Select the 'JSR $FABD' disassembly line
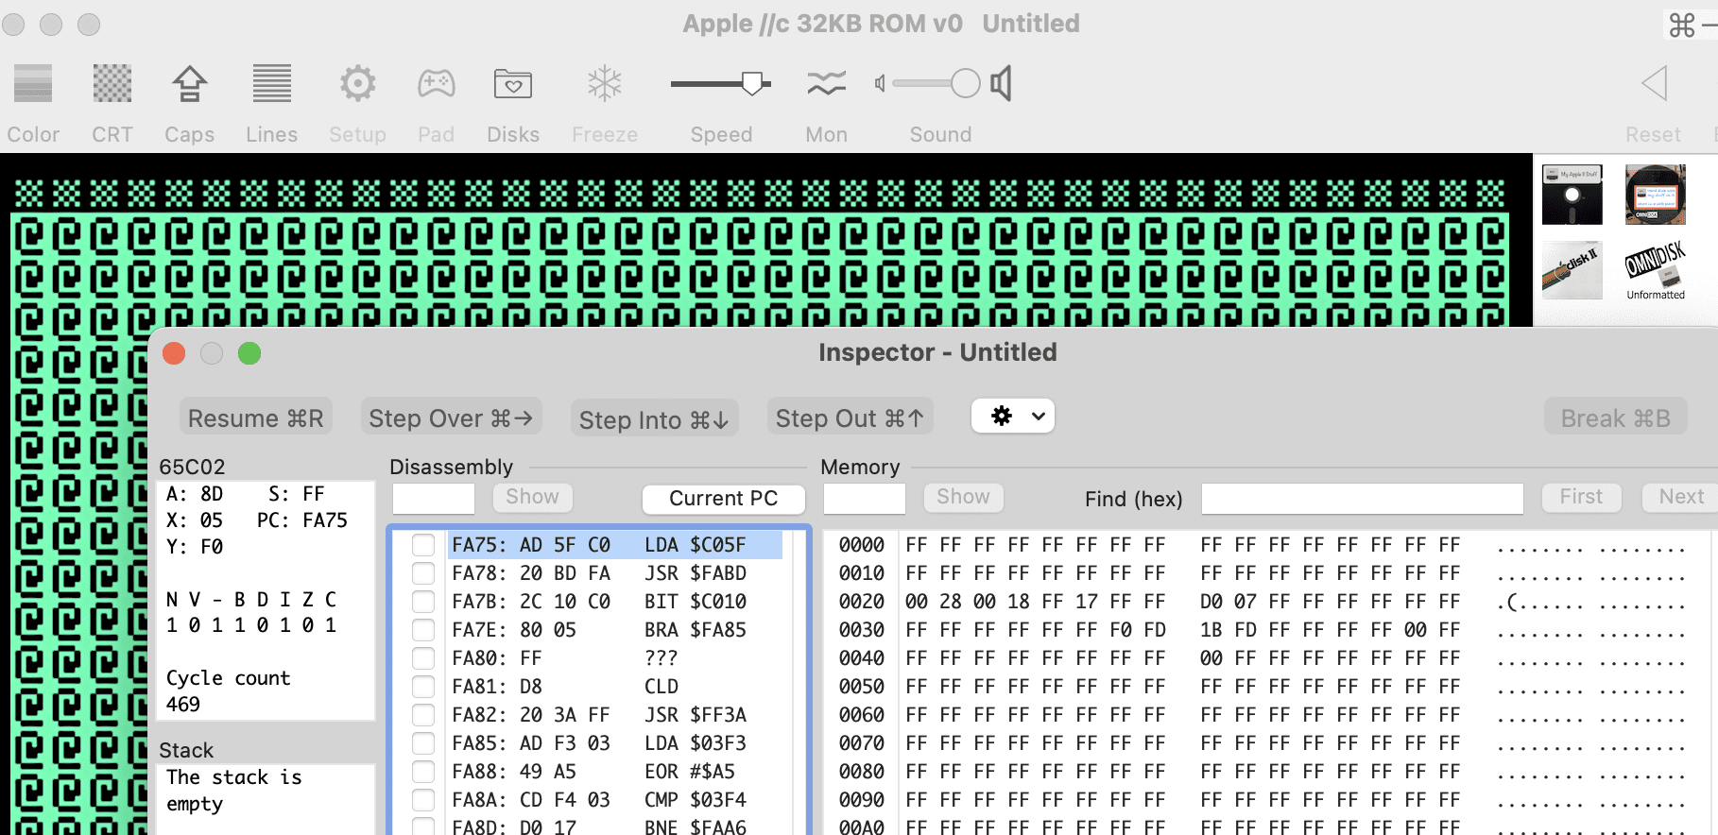 click(614, 573)
